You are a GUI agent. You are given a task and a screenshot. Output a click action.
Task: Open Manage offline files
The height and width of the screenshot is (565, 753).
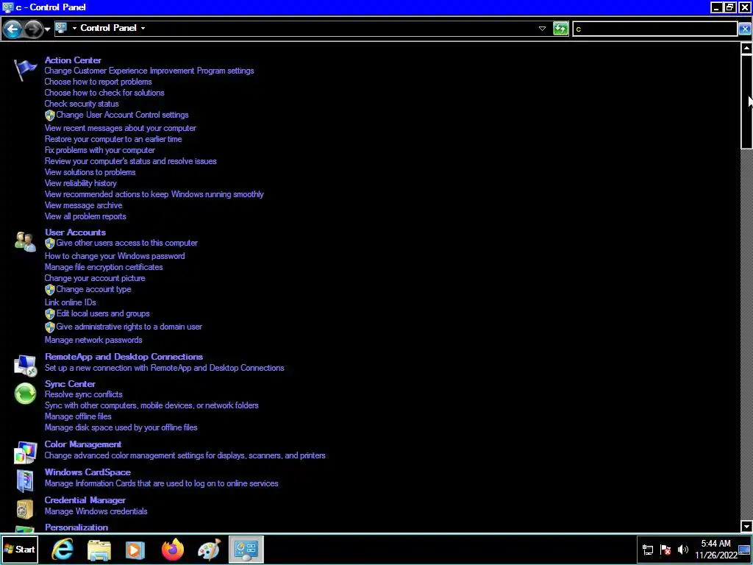point(78,416)
